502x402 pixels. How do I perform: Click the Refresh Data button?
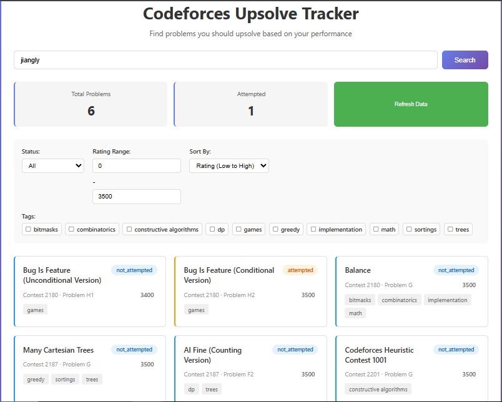pos(411,104)
